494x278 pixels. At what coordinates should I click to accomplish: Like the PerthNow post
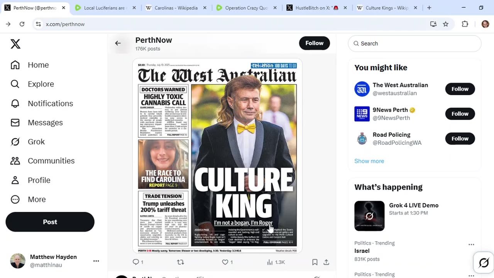227,262
